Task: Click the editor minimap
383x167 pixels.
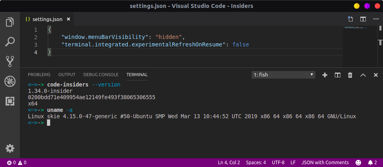Action: pos(360,46)
